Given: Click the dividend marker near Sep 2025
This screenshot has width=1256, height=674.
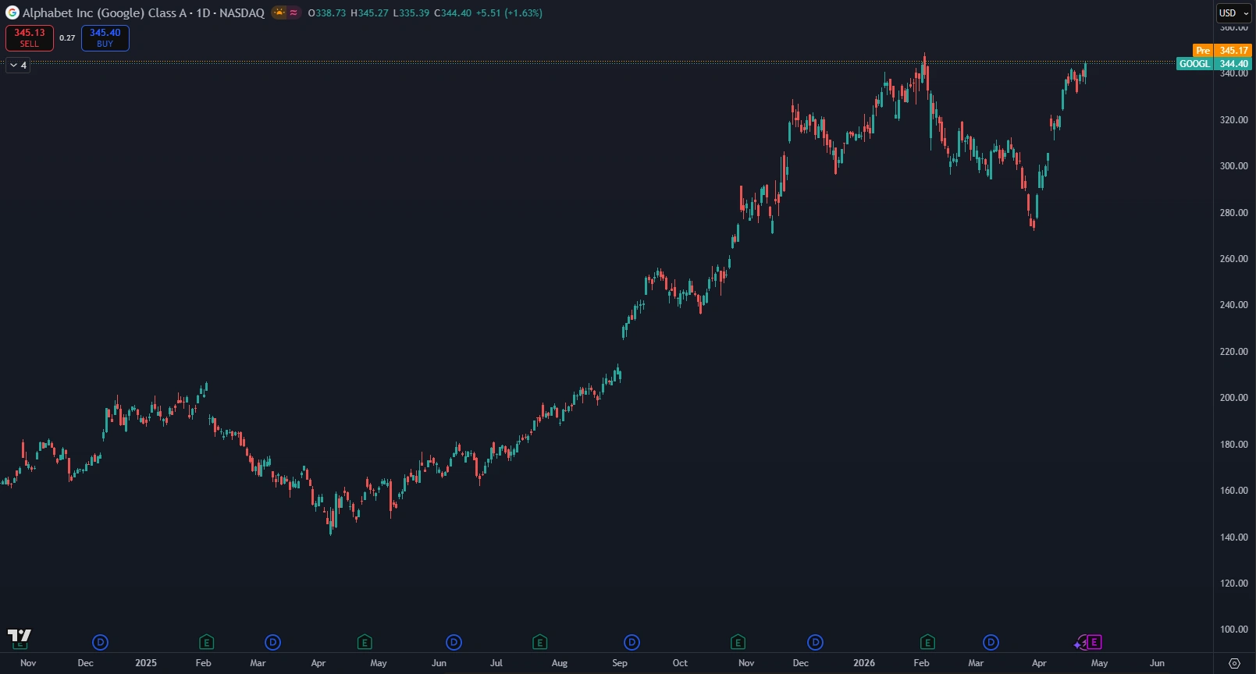Looking at the screenshot, I should [632, 642].
